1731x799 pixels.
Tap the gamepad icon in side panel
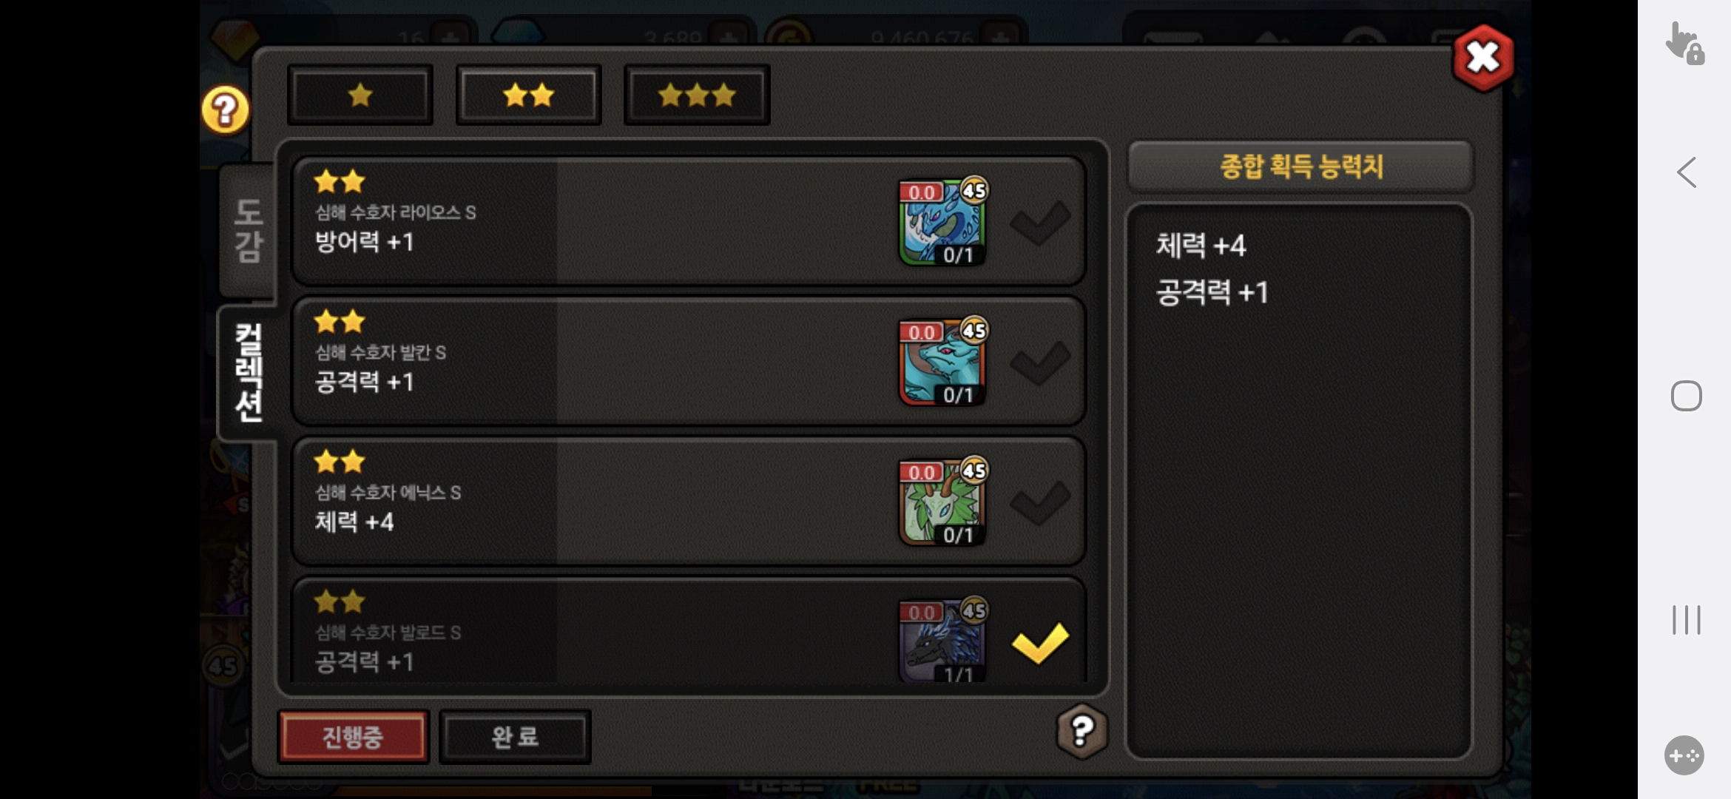(1684, 755)
